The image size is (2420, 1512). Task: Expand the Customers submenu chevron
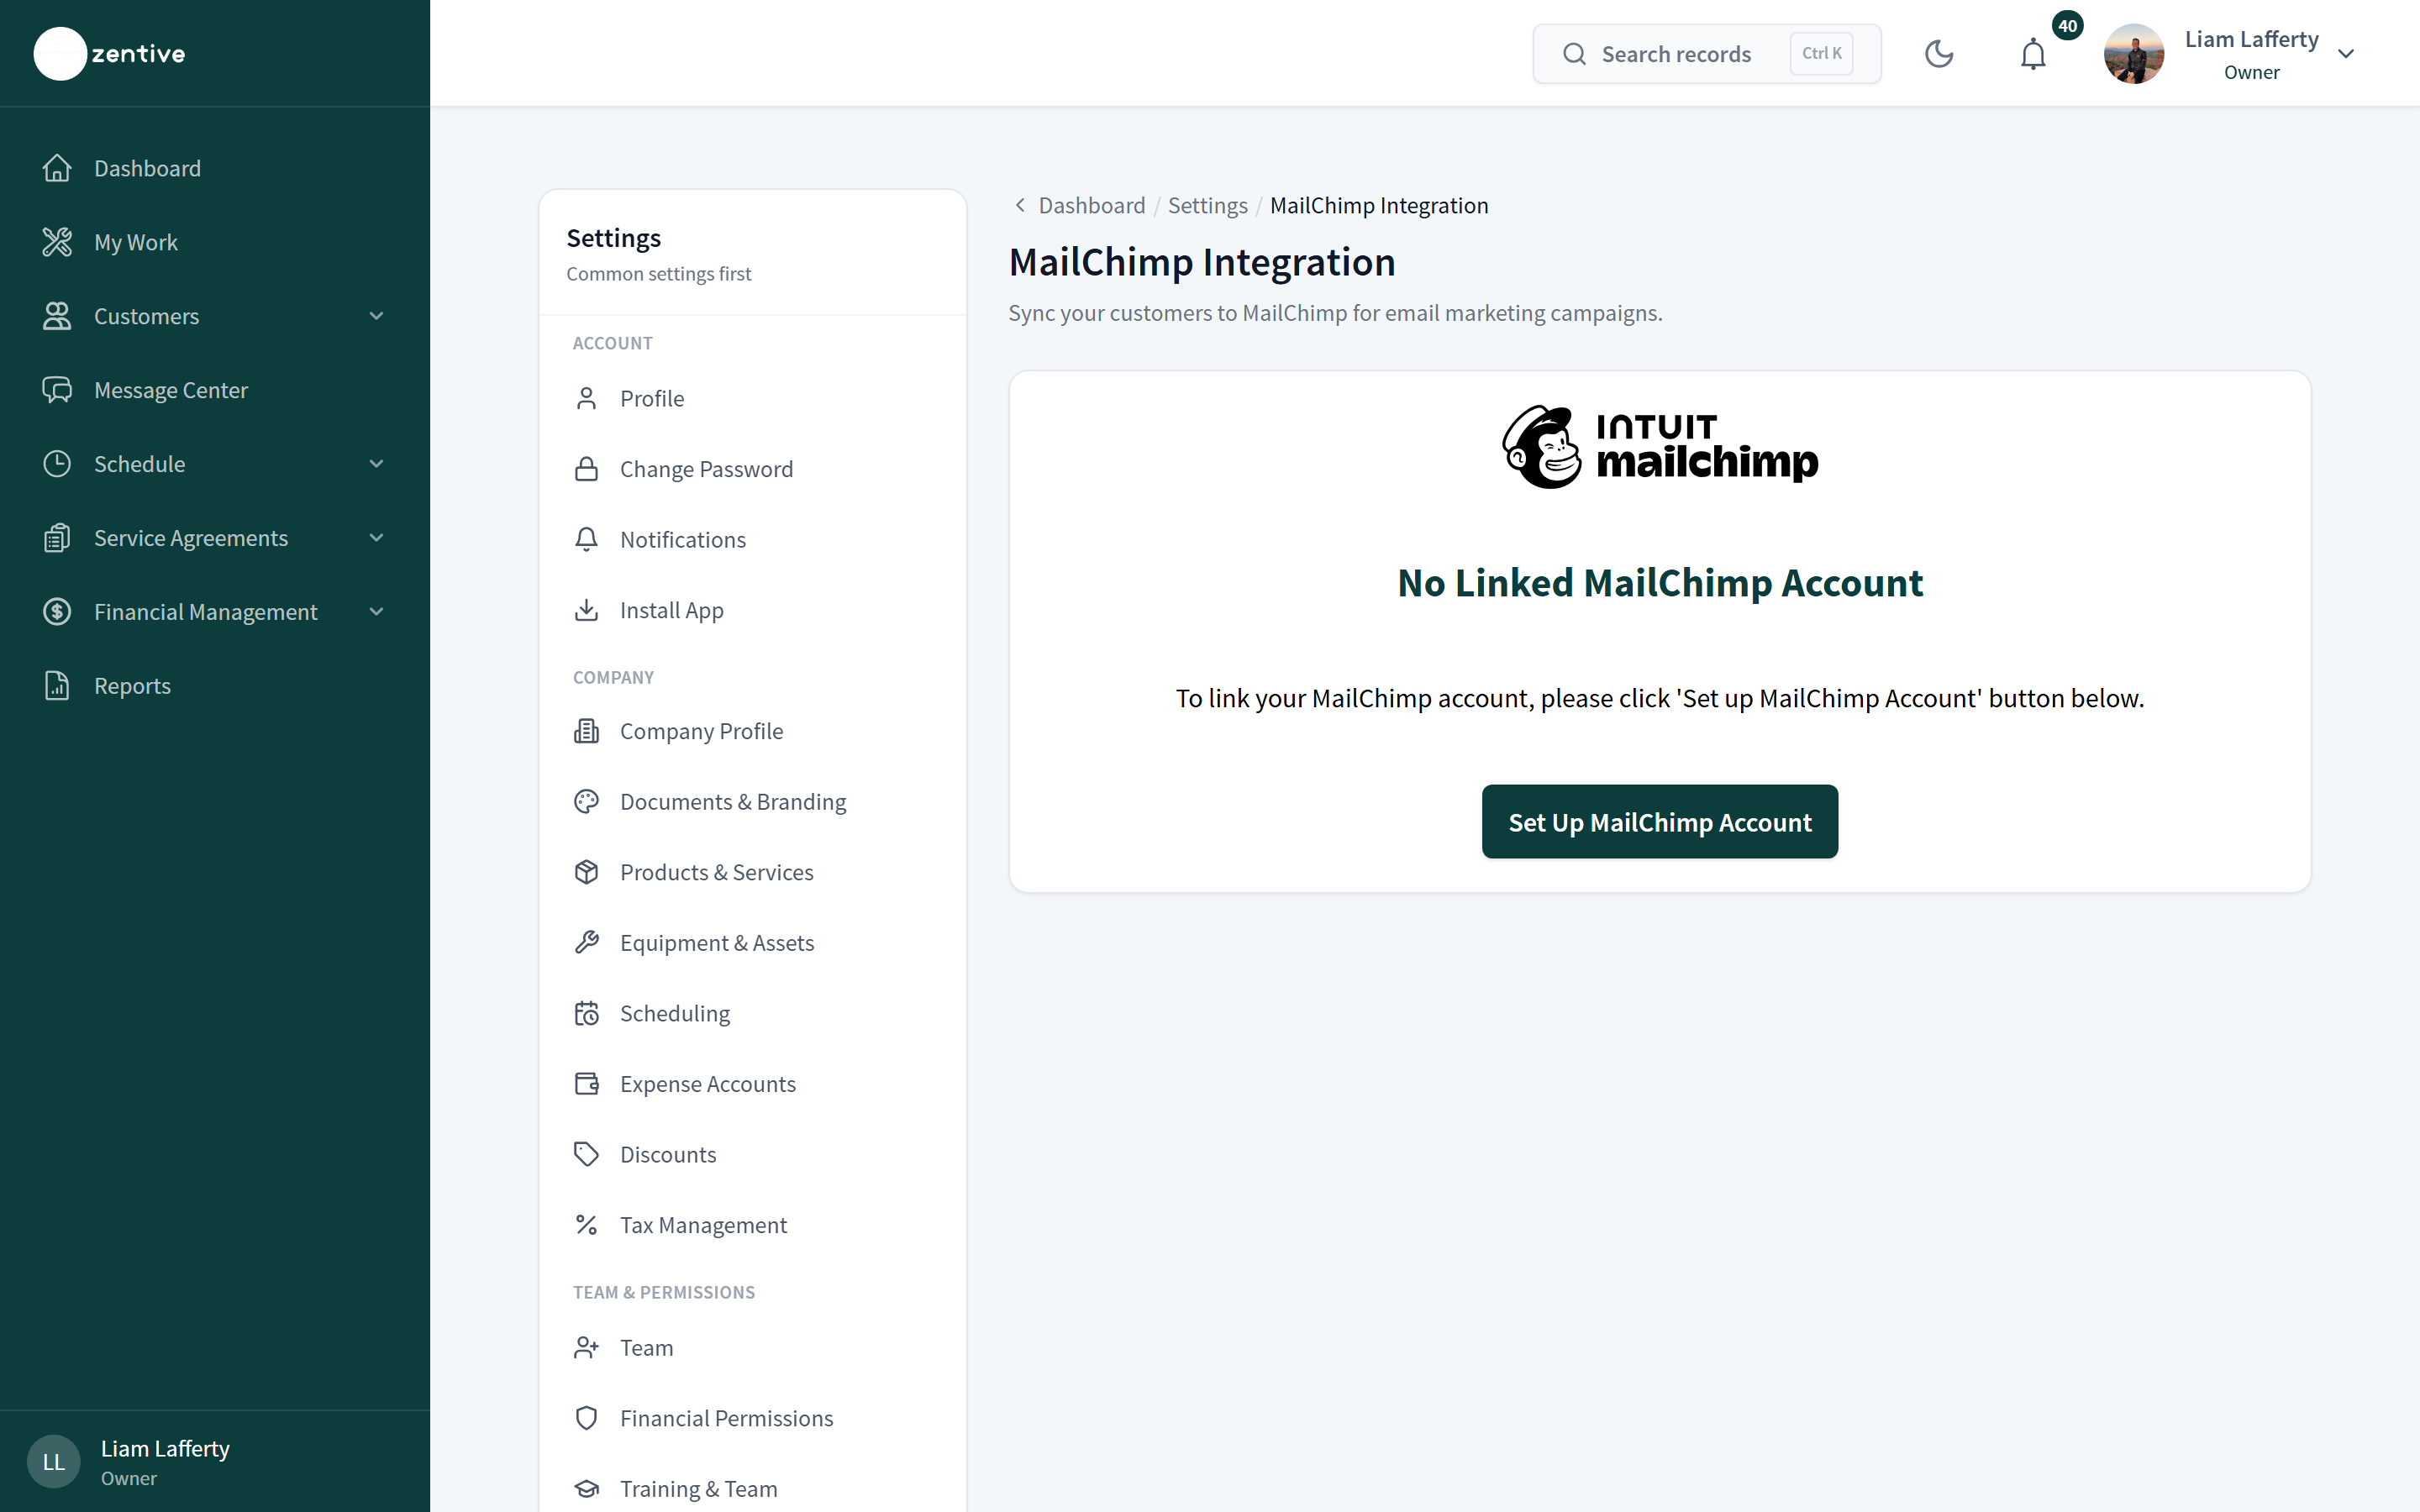click(x=377, y=316)
